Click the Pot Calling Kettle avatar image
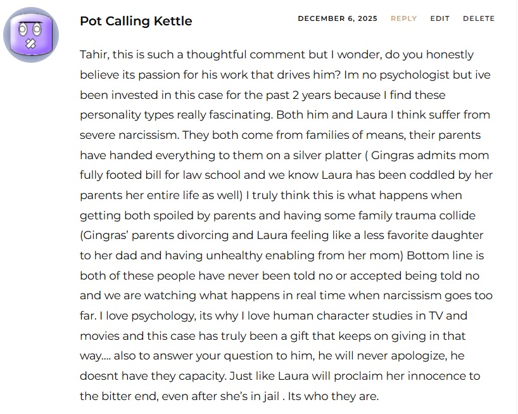This screenshot has width=518, height=414. (31, 35)
